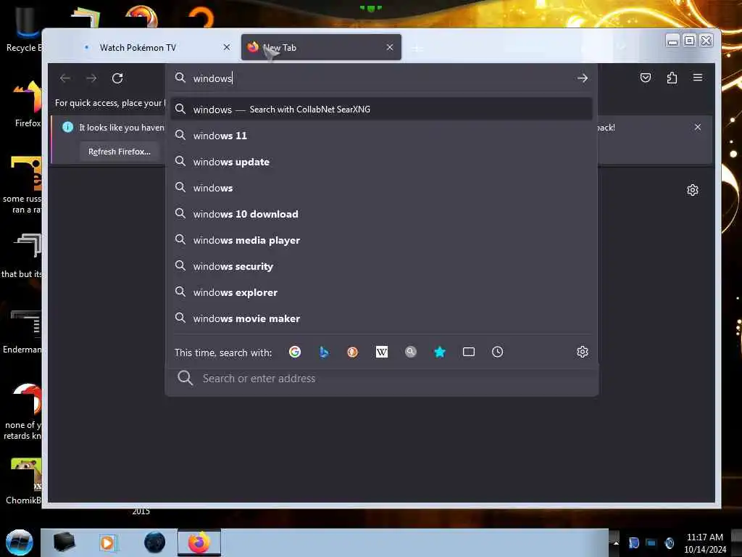
Task: Search this time with Google
Action: pyautogui.click(x=295, y=352)
